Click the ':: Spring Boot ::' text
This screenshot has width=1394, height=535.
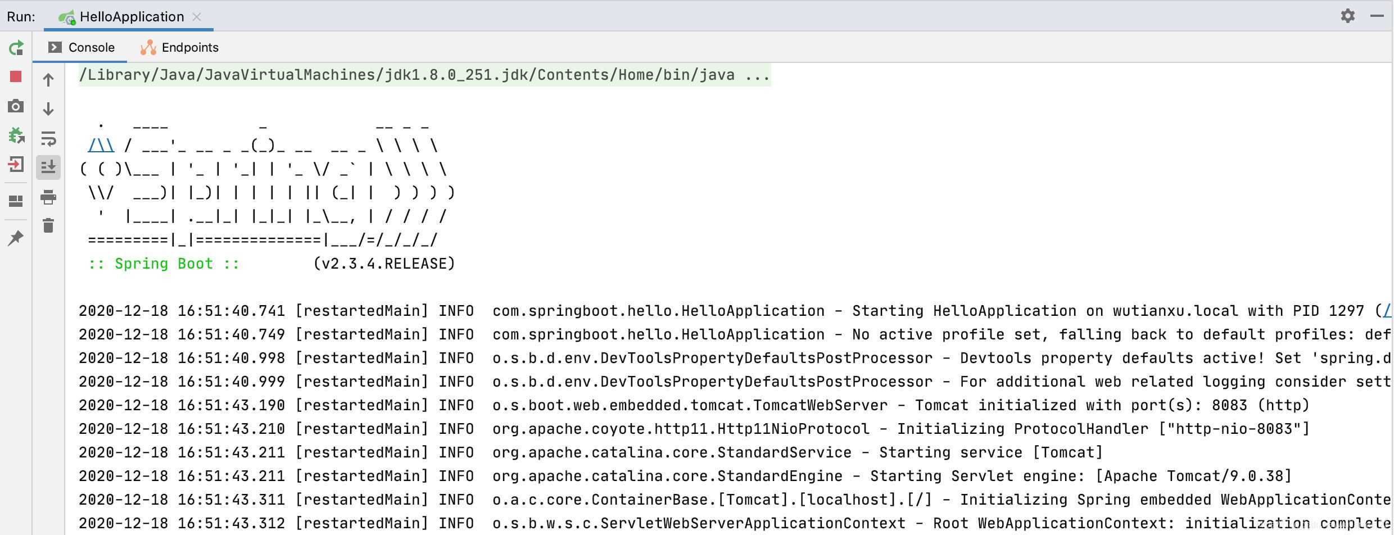164,264
